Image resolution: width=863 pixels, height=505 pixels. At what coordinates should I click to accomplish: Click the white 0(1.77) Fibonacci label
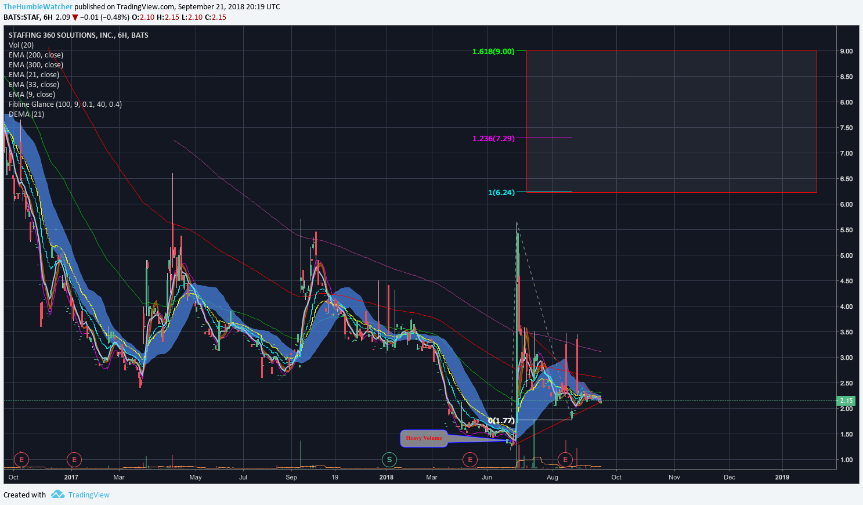click(x=501, y=420)
